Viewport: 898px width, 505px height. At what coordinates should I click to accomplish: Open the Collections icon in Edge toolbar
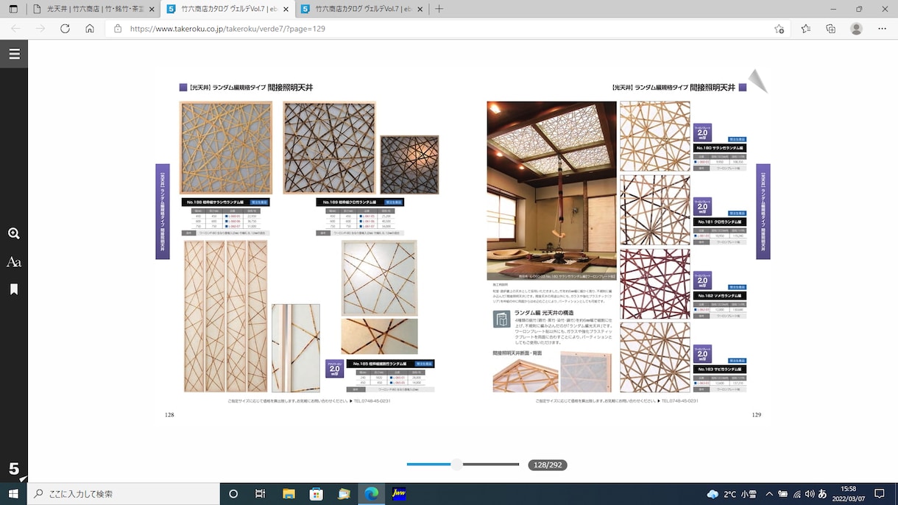(x=831, y=29)
